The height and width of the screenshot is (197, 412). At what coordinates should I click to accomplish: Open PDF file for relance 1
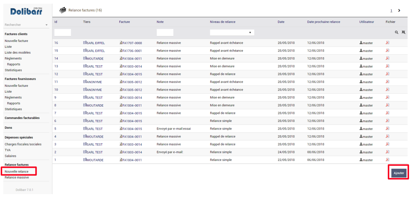[387, 159]
